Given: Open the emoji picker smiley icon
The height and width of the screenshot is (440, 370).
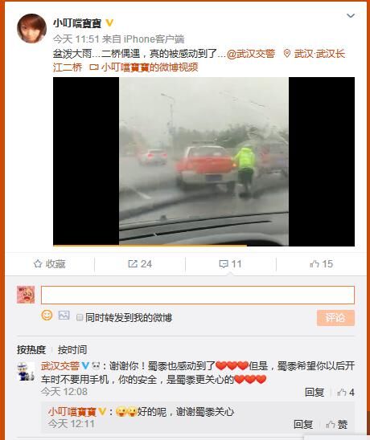Looking at the screenshot, I should [x=47, y=315].
